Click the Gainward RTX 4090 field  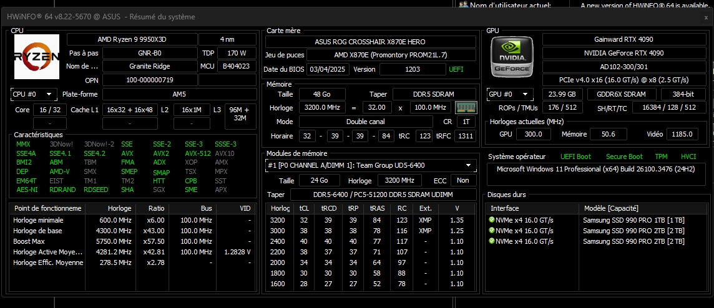tap(625, 39)
